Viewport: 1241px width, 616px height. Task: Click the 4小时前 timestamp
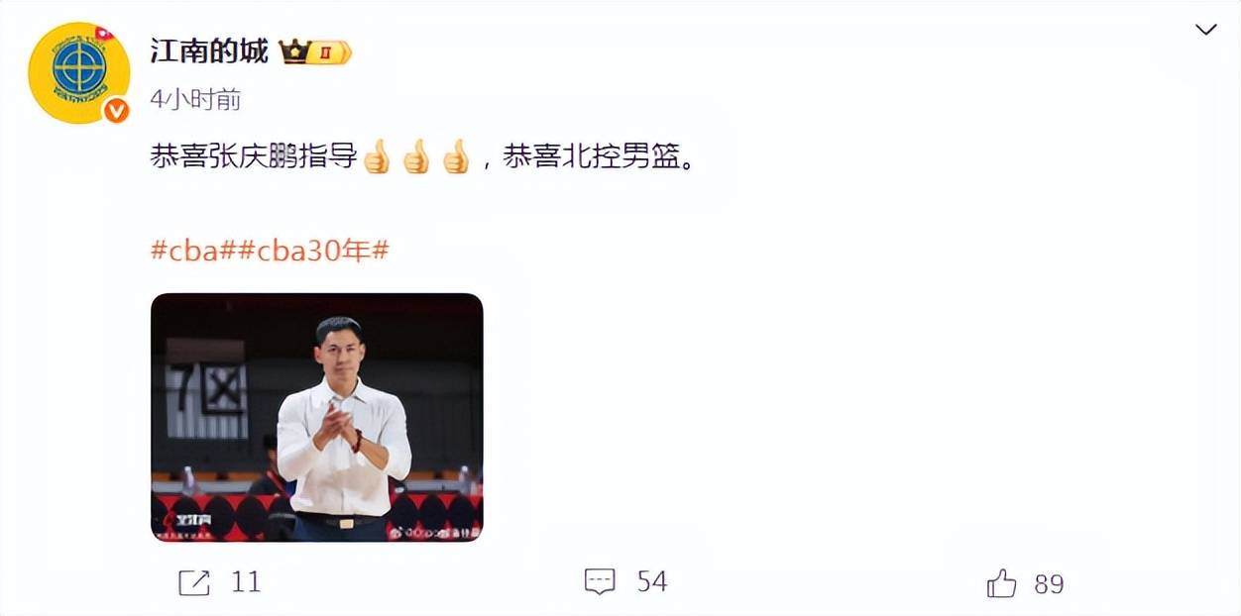click(x=195, y=99)
